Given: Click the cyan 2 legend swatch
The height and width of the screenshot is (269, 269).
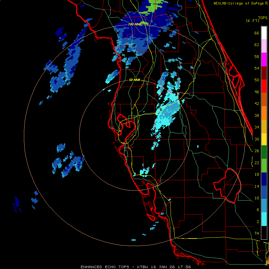Looking at the screenshot, I should pos(264,219).
